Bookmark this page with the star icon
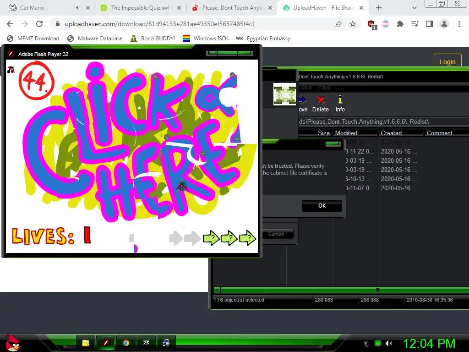This screenshot has width=469, height=352. (353, 24)
